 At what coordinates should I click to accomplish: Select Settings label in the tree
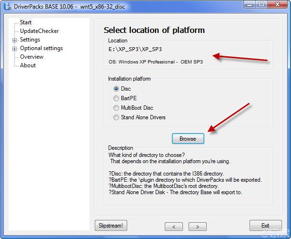coord(30,40)
